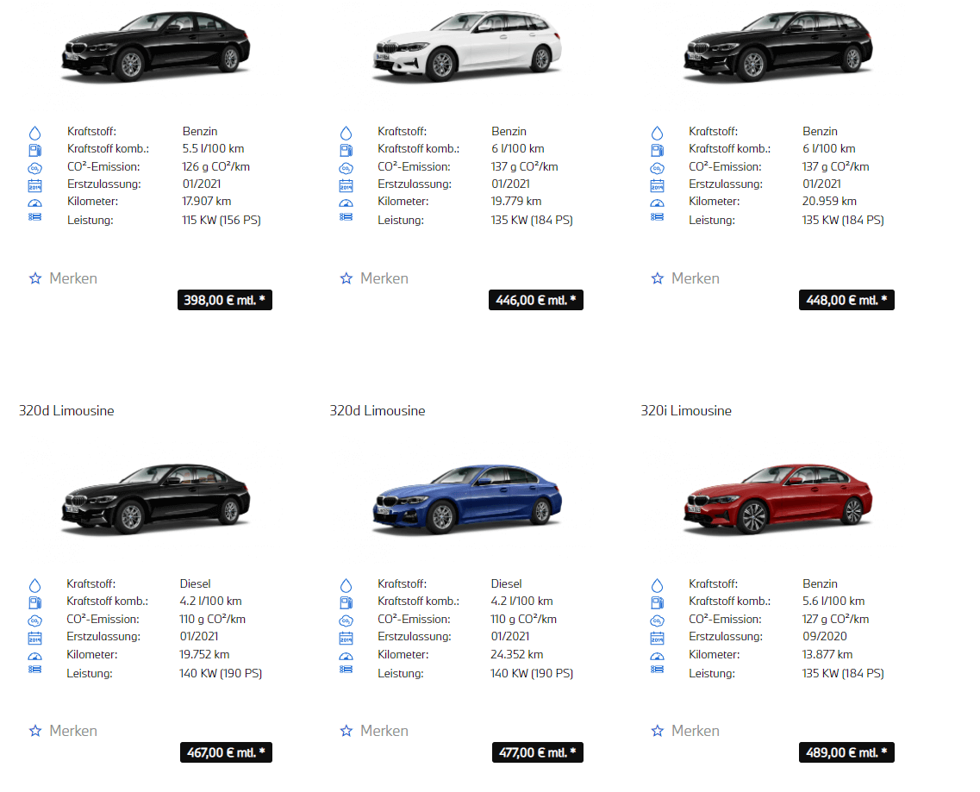Click the speedometer icon next to 20.959 km
This screenshot has height=792, width=980.
657,203
